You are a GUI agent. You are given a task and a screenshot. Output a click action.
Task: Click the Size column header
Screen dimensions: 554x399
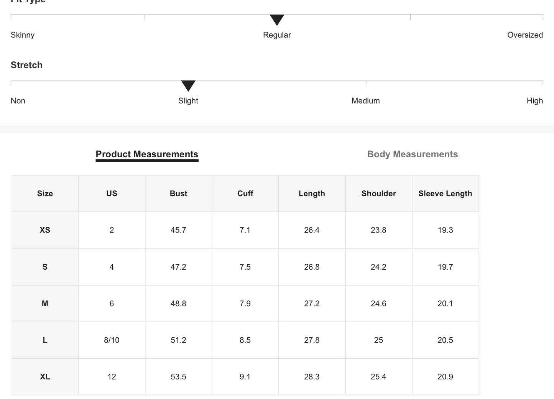(45, 194)
